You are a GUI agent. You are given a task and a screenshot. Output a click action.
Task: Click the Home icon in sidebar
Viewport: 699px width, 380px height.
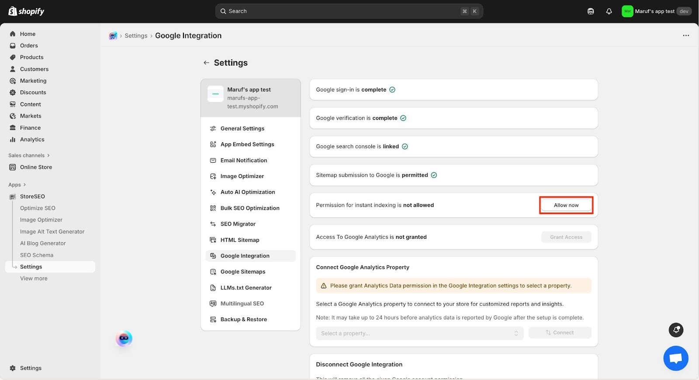point(13,34)
